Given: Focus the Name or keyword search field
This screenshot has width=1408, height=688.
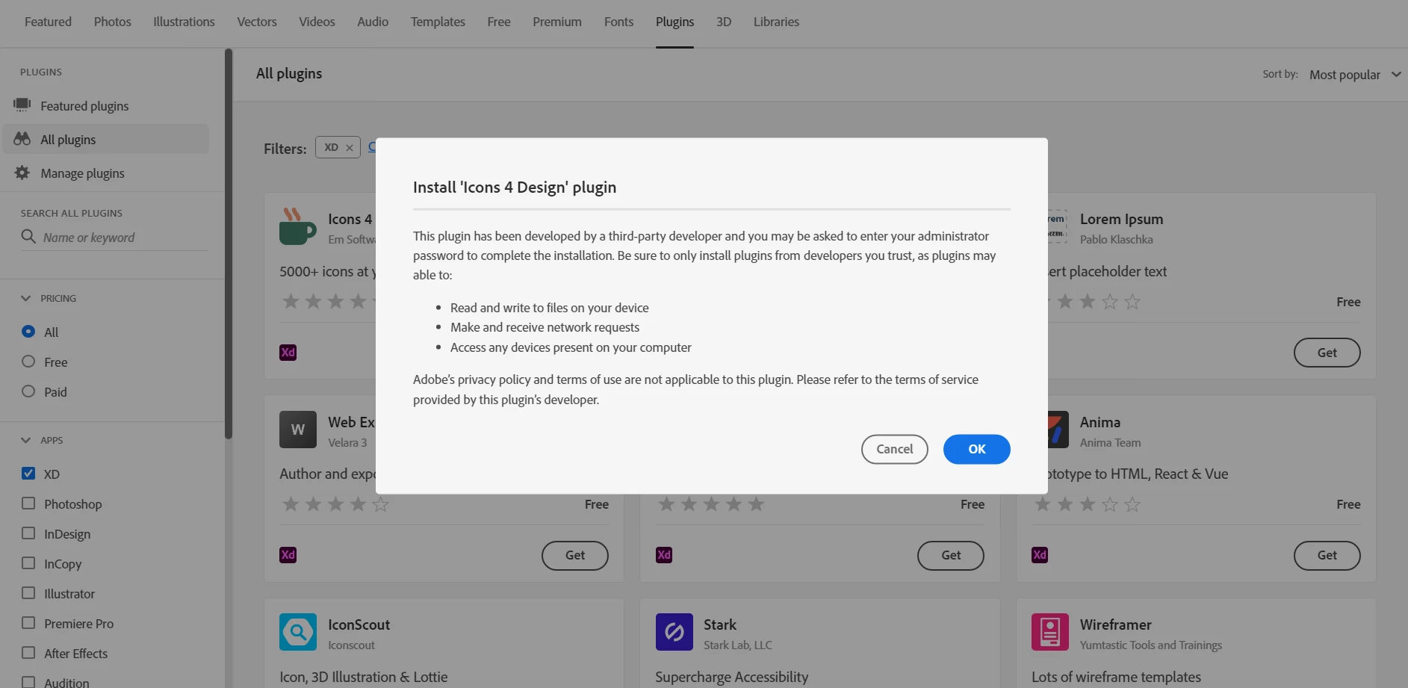Looking at the screenshot, I should point(114,237).
